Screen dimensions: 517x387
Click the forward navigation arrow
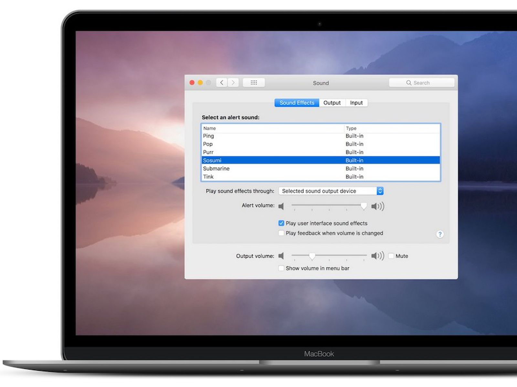pyautogui.click(x=233, y=83)
